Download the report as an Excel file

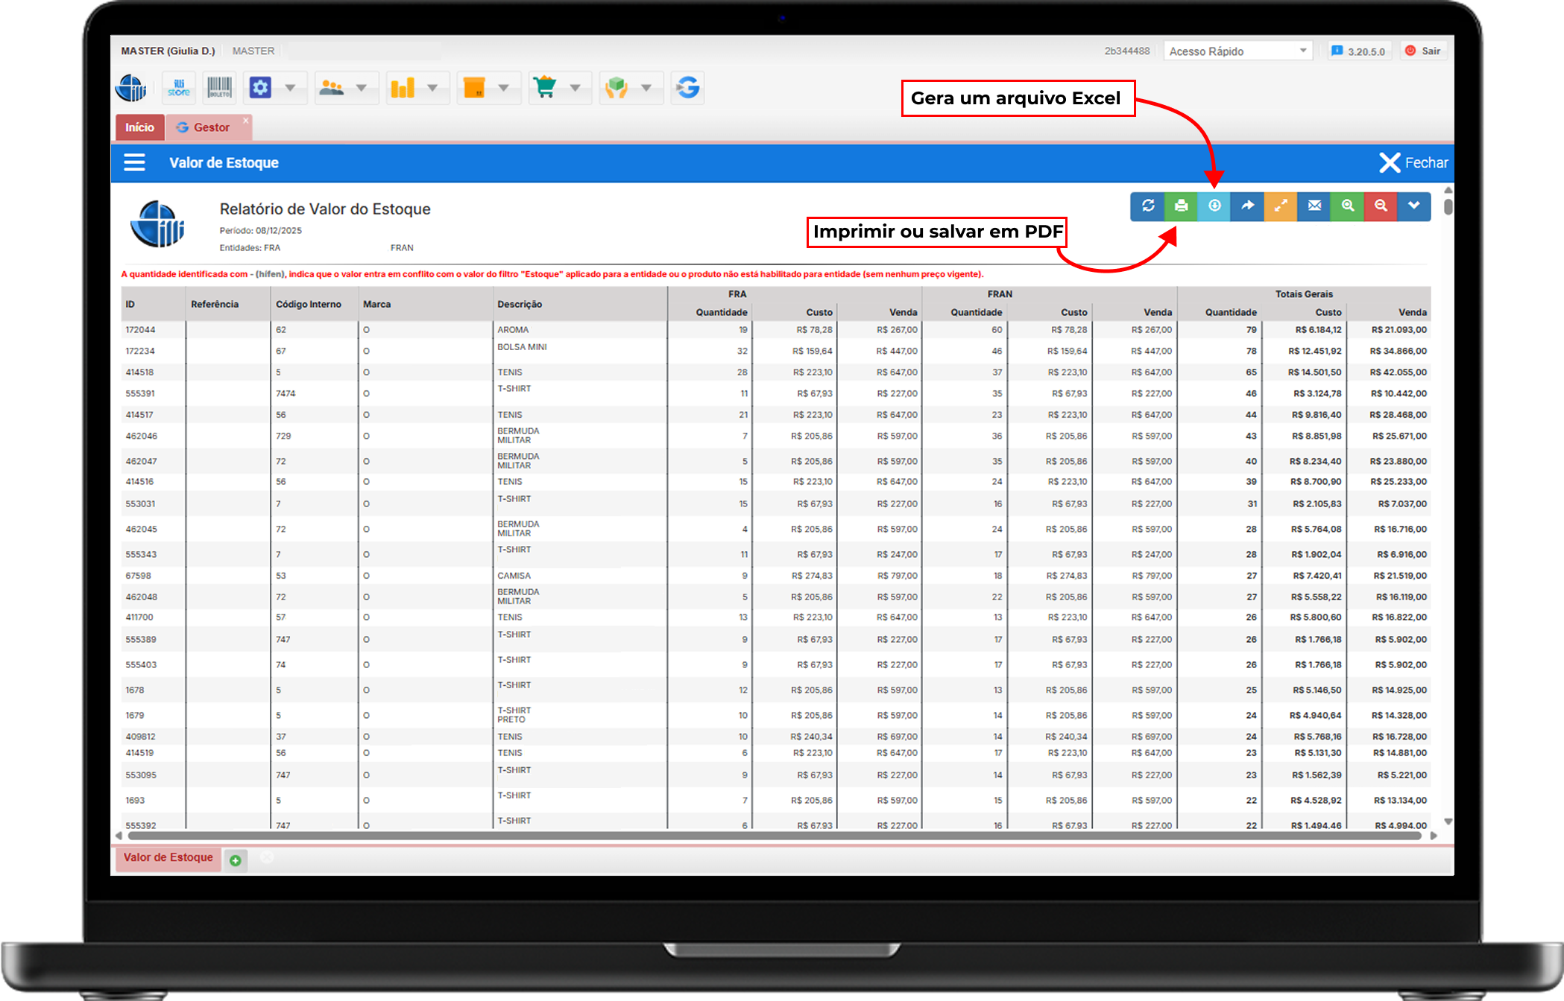coord(1214,206)
